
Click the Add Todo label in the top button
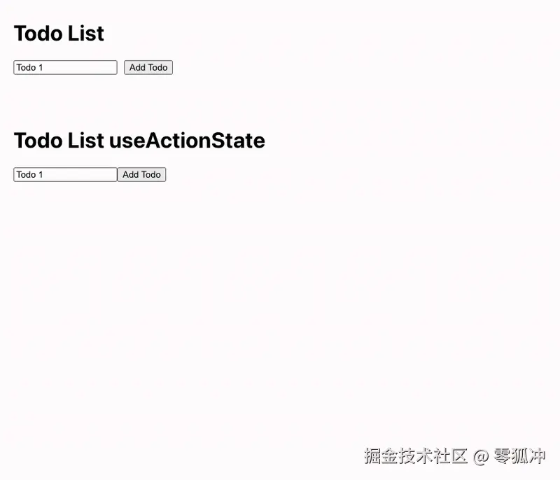(148, 67)
